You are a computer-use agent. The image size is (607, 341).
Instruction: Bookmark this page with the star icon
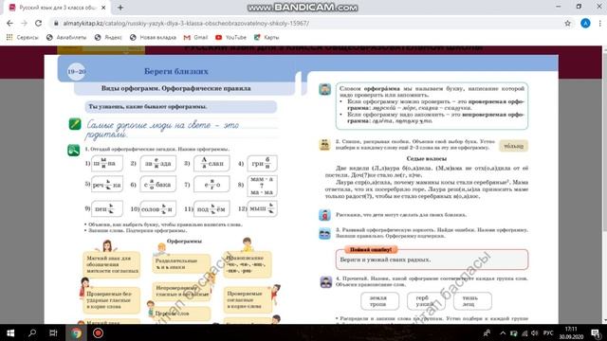click(x=567, y=23)
